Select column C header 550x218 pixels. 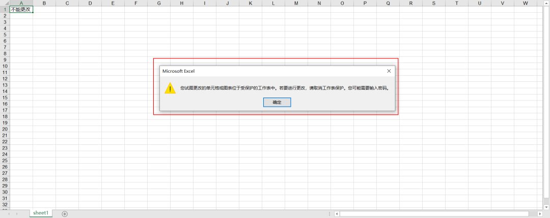point(67,3)
